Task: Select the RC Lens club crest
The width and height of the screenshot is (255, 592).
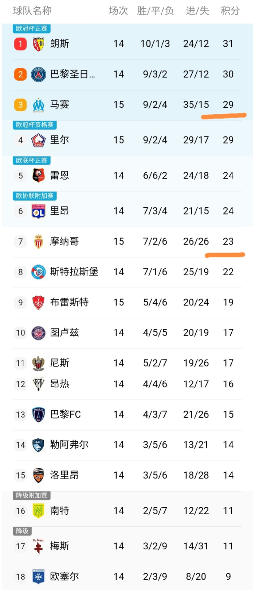Action: click(x=38, y=44)
